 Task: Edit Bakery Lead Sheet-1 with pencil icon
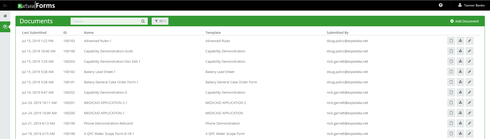click(469, 72)
